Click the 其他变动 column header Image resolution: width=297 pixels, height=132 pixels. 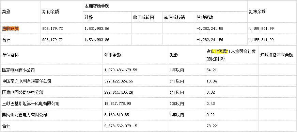[x=205, y=18]
